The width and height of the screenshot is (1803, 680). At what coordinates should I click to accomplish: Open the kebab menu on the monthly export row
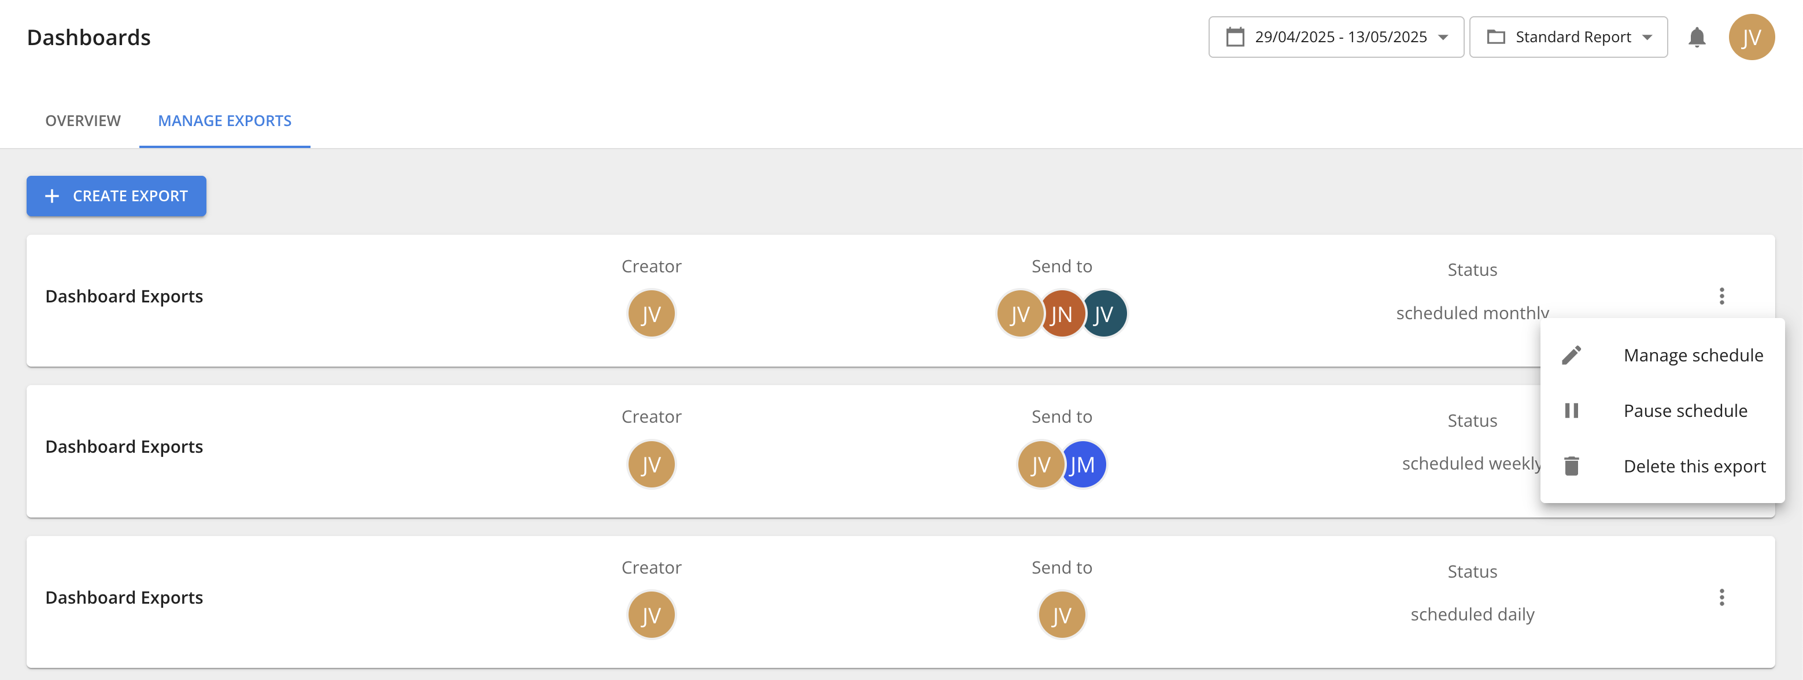1722,296
